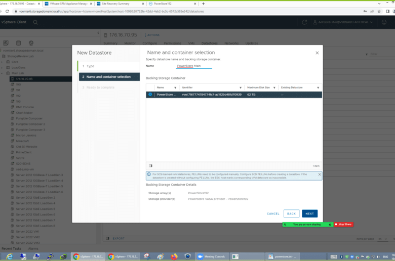This screenshot has height=261, width=395.
Task: Collapse the Main Lab folder
Action: (x=2, y=73)
